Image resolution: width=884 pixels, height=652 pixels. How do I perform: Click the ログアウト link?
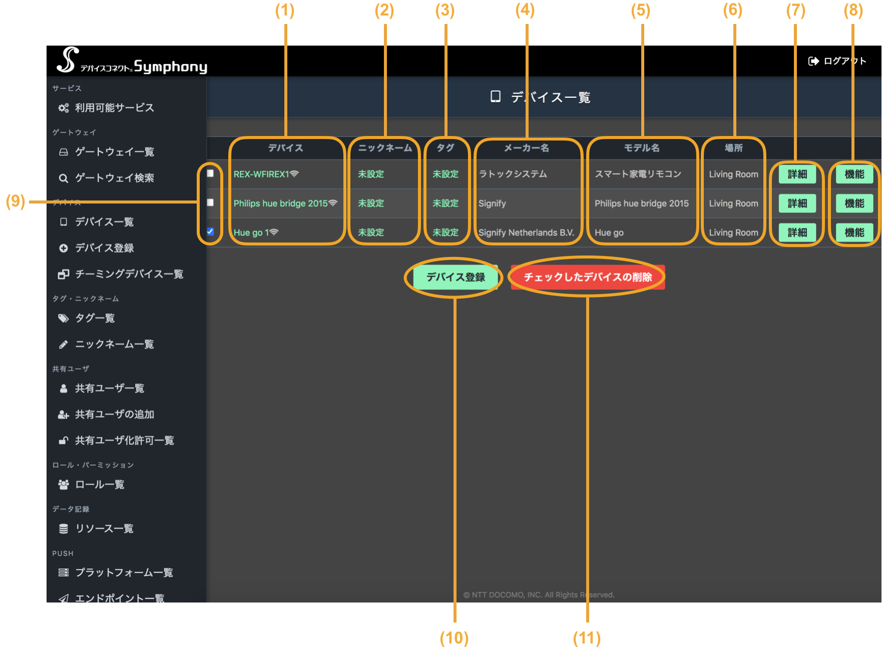coord(837,61)
